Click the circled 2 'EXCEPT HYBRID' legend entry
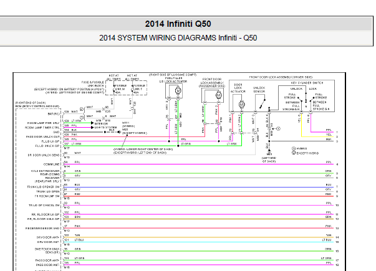Viewport: 376px width, 271px height. [306, 153]
